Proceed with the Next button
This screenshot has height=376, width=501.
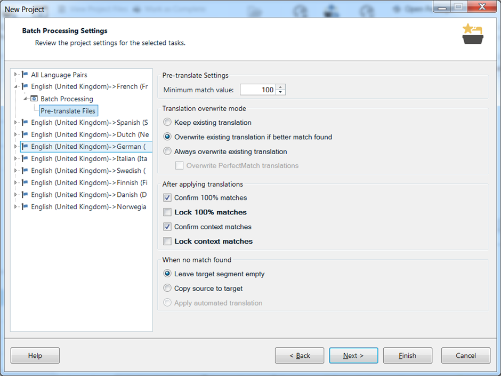click(x=353, y=356)
